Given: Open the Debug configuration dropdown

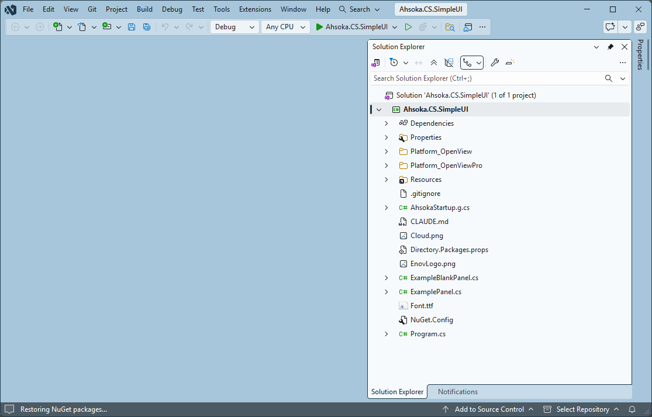Looking at the screenshot, I should click(x=234, y=27).
